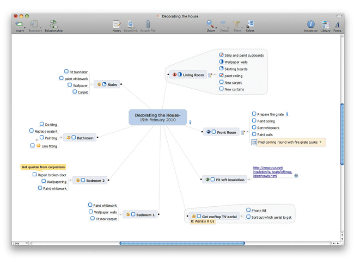Click the Select tool icon

(x=250, y=24)
